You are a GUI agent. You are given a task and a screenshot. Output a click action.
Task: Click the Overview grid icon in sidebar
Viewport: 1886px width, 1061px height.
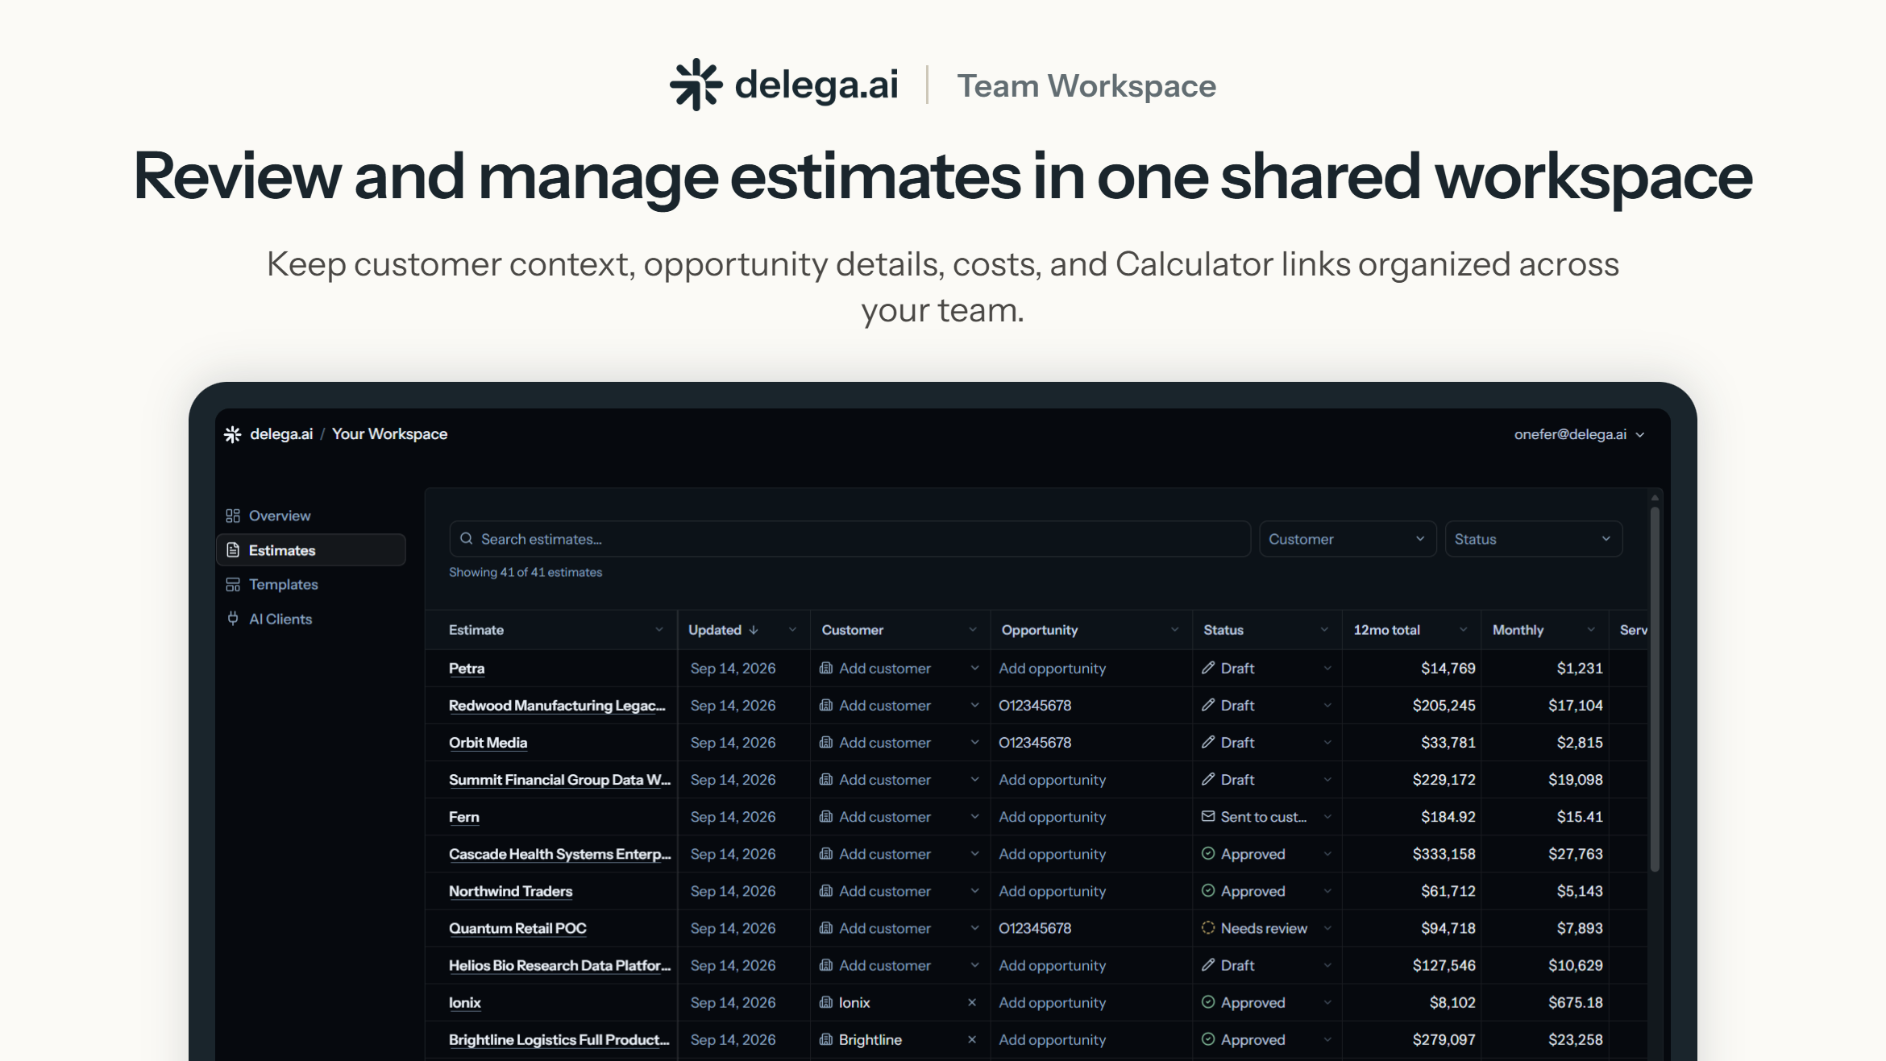point(233,516)
